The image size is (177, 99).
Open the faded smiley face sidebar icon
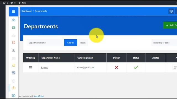14,81
